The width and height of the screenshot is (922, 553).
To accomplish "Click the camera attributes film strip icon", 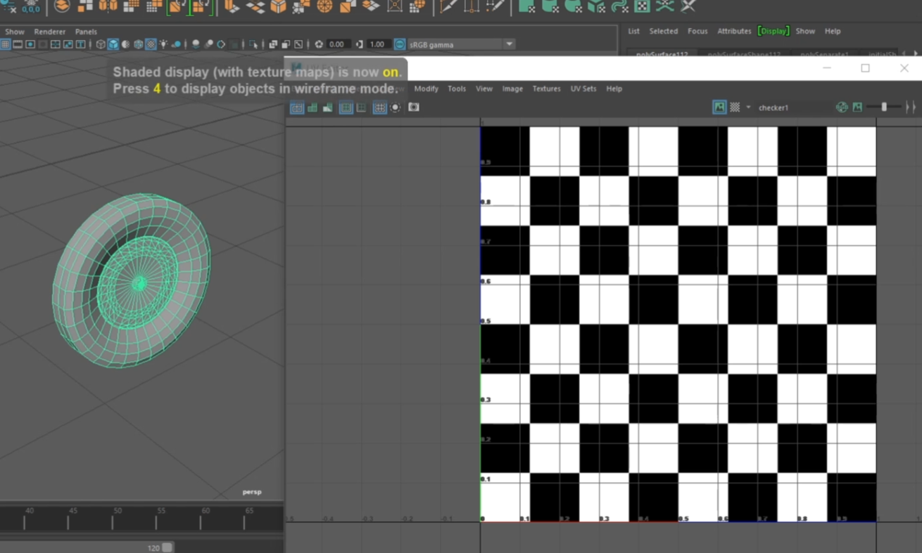I will pyautogui.click(x=18, y=44).
